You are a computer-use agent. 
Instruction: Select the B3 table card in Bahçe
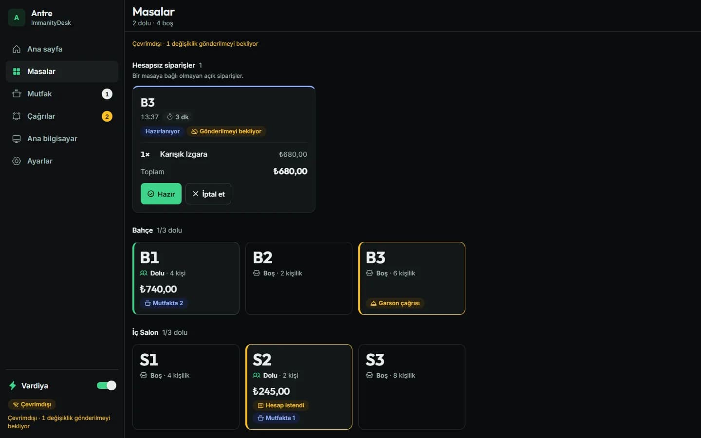click(412, 278)
